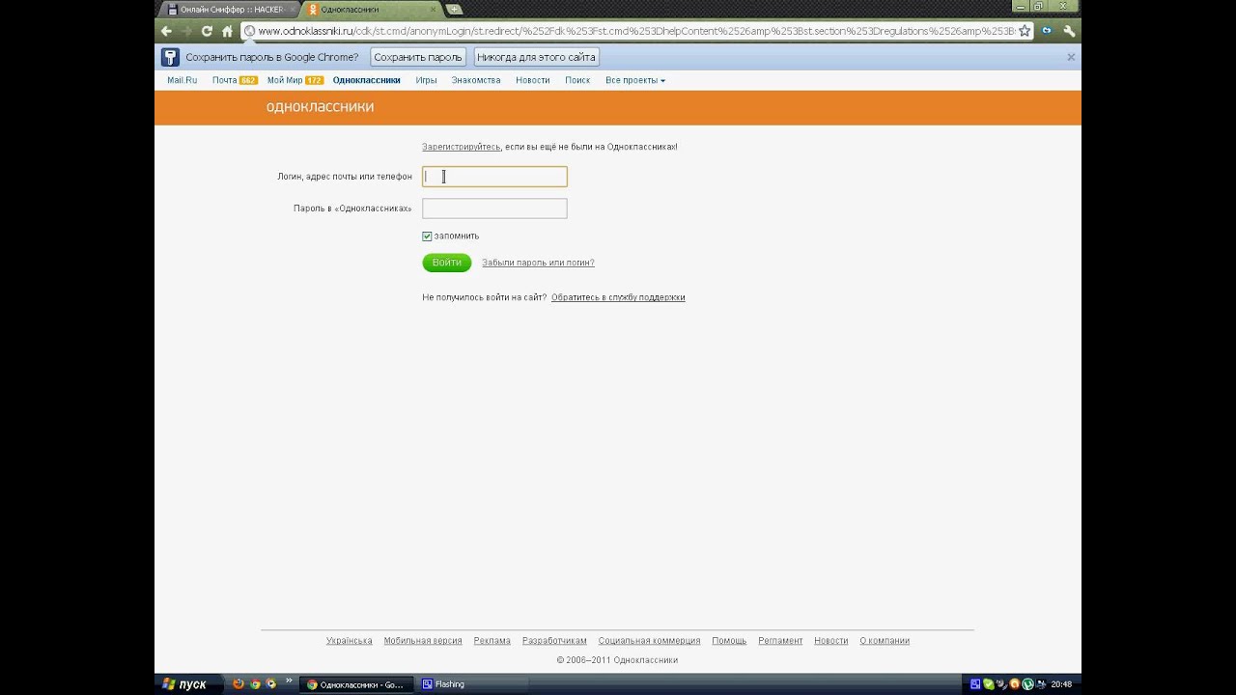
Task: Click the third quick launch icon
Action: click(x=270, y=684)
